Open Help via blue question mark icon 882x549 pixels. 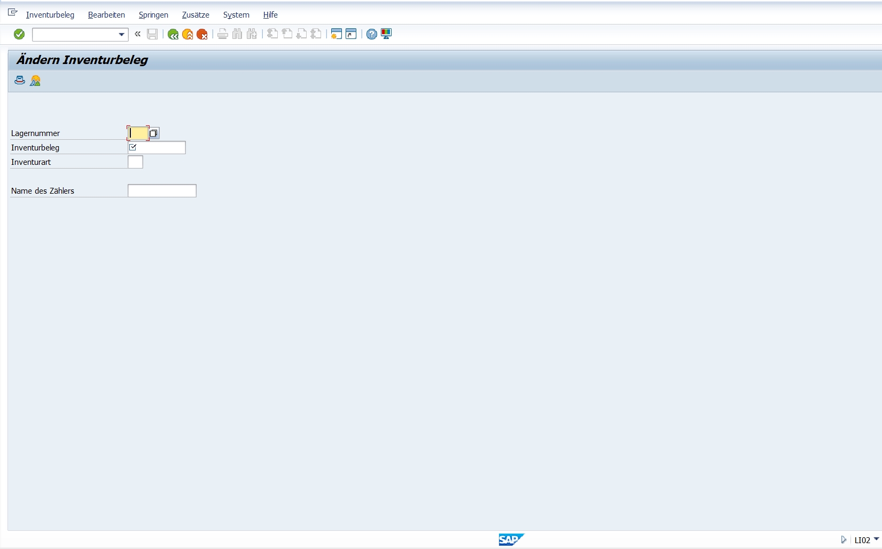click(x=372, y=34)
